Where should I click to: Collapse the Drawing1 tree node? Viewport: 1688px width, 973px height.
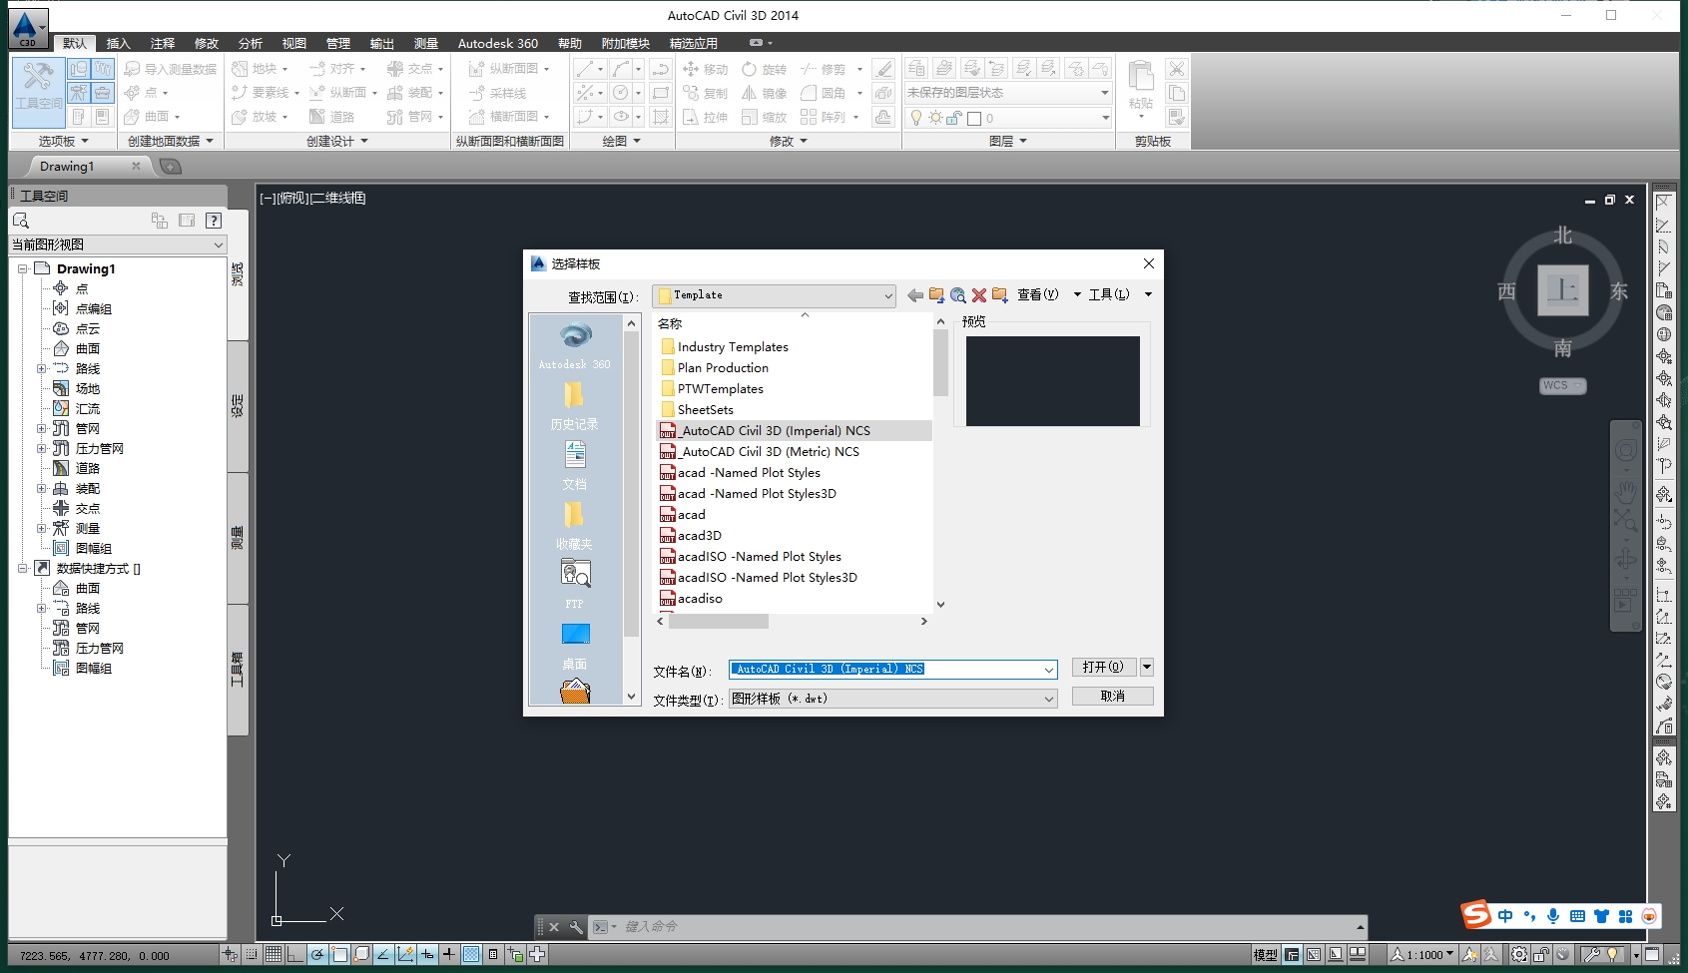(x=22, y=269)
